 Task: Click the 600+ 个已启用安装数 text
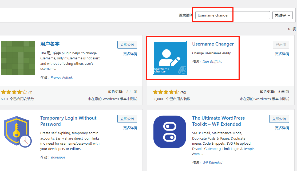[x=17, y=99]
